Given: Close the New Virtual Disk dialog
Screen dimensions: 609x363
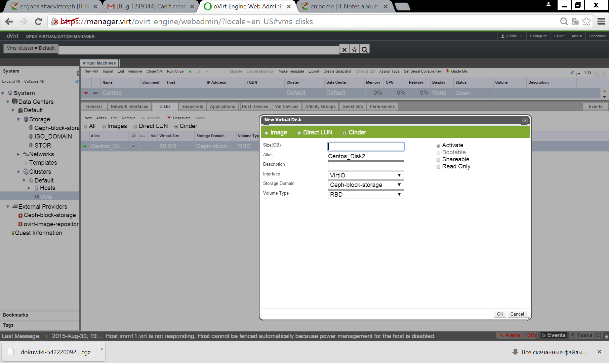Looking at the screenshot, I should [x=525, y=120].
